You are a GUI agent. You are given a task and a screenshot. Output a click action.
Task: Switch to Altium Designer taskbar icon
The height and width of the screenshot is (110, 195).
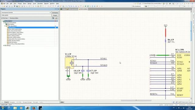pos(27,108)
